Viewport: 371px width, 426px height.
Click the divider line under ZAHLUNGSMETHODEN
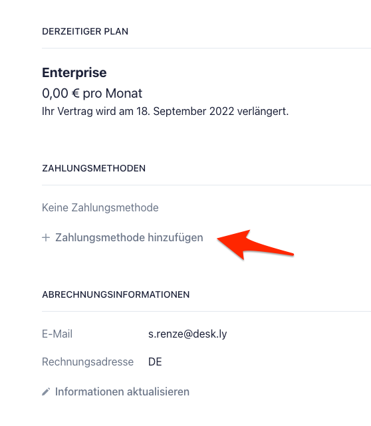click(207, 185)
